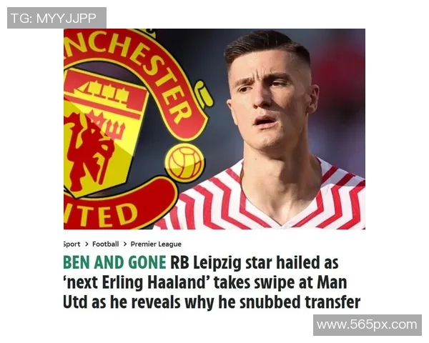429x343 pixels.
Task: Click the TG: MYYJJPP watermark label
Action: coord(56,18)
